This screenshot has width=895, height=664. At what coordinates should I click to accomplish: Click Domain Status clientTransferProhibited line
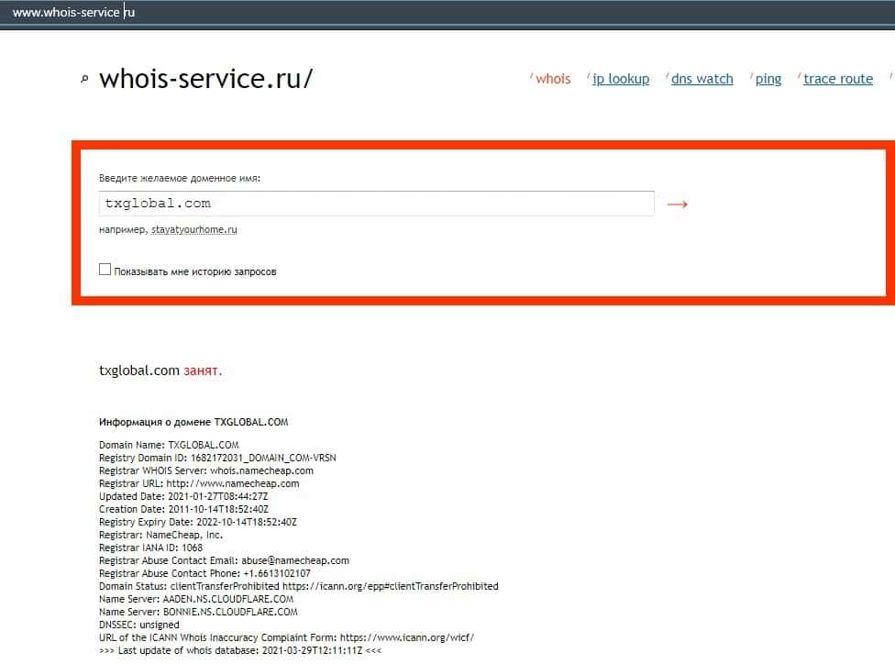tap(299, 586)
